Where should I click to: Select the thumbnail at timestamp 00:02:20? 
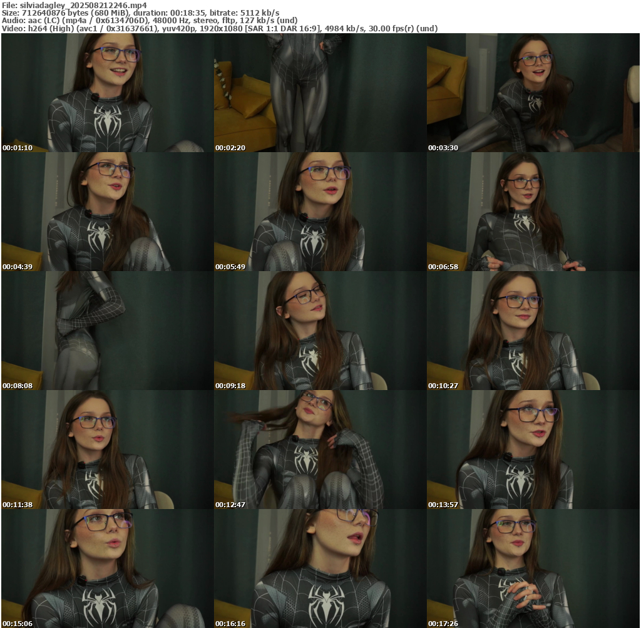point(320,93)
